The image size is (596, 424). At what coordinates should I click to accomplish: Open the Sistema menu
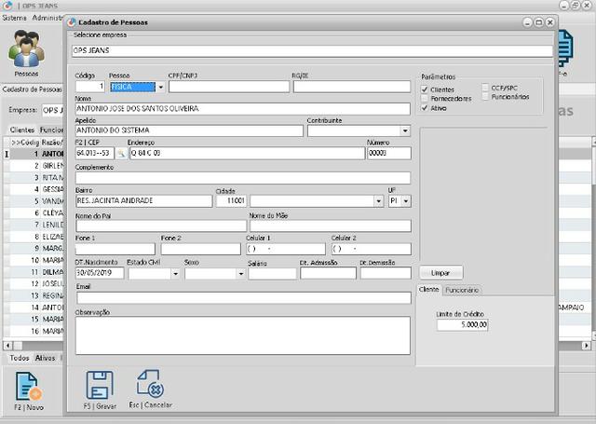tap(15, 18)
